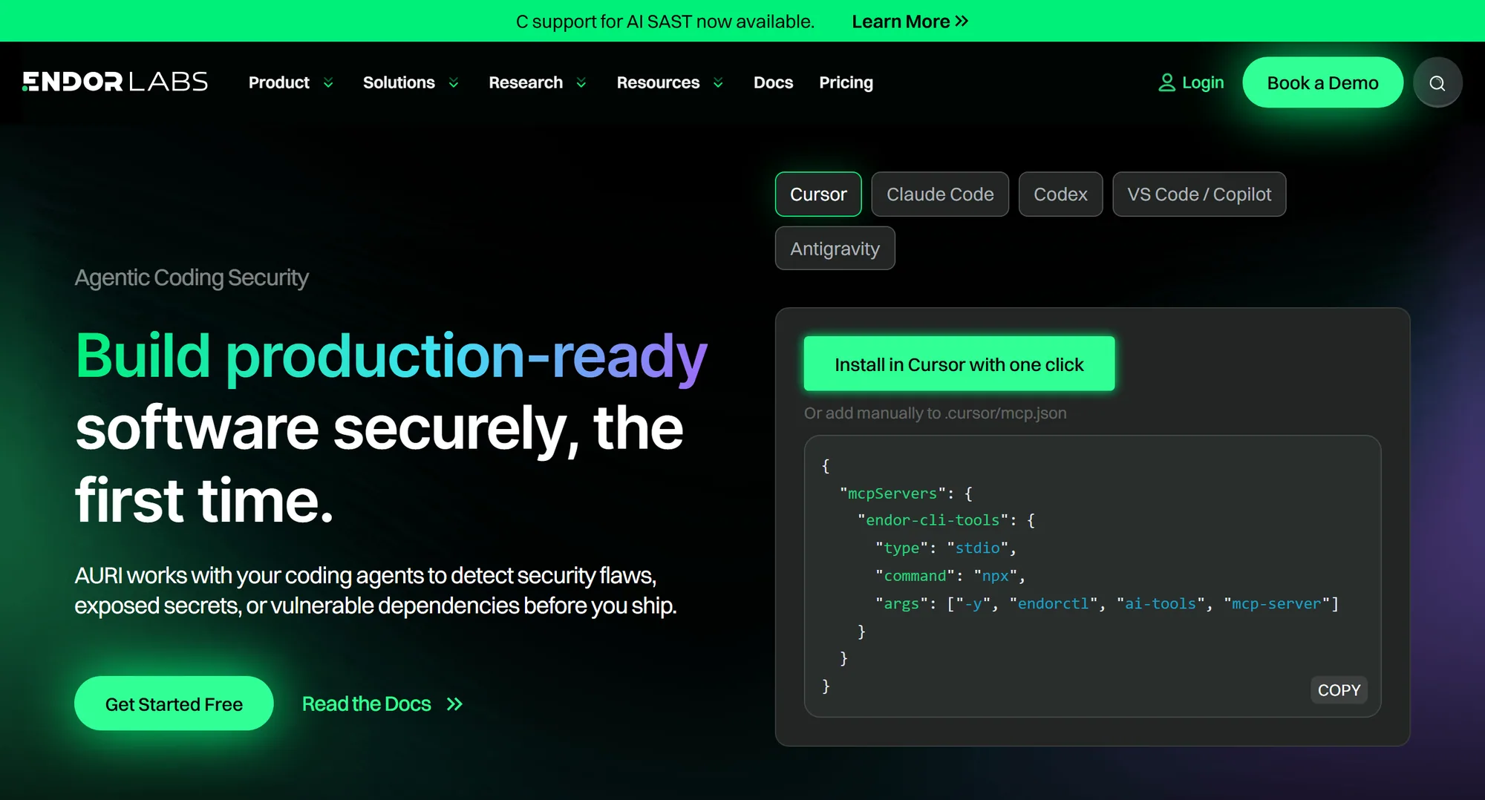The width and height of the screenshot is (1485, 800).
Task: Select the Cursor tab
Action: click(x=818, y=194)
